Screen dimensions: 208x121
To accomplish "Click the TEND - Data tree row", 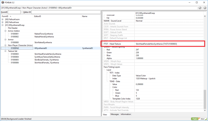I will (x=153, y=81).
